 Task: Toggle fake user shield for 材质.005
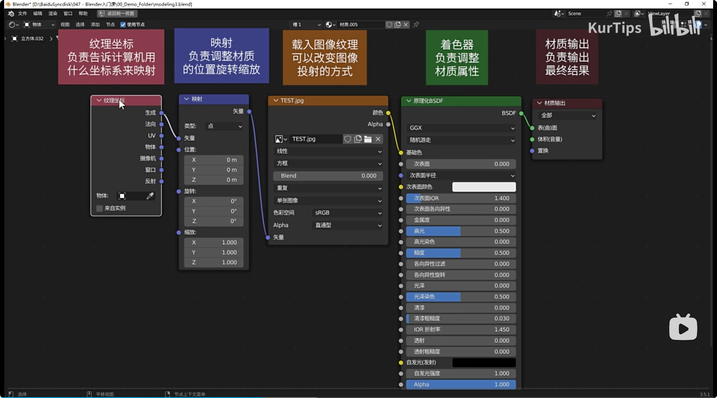pyautogui.click(x=389, y=25)
